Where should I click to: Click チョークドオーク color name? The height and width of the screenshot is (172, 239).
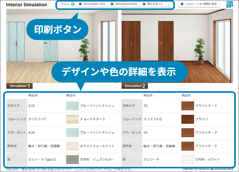(x=93, y=119)
